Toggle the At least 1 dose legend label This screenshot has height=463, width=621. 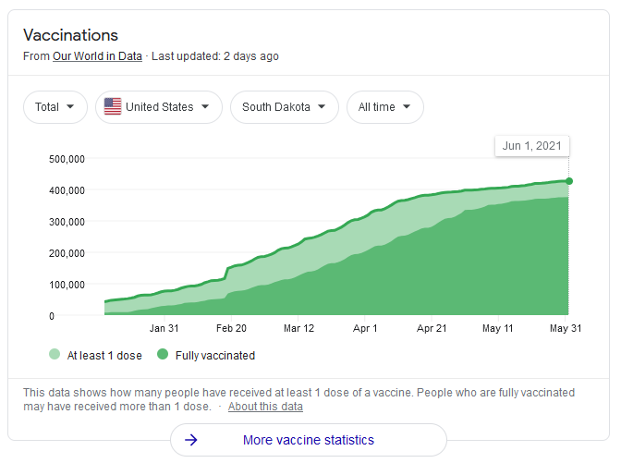click(x=104, y=355)
